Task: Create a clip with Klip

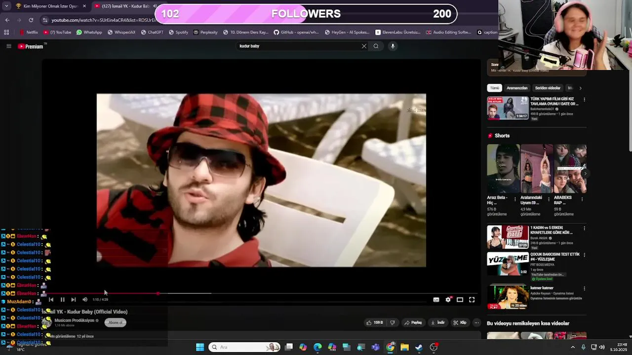Action: pos(460,322)
